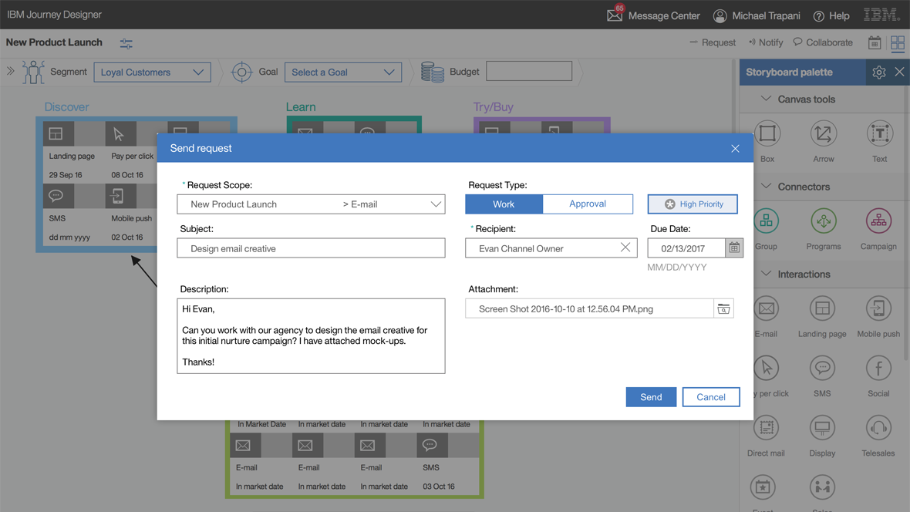This screenshot has height=512, width=910.
Task: Click the Subject input field
Action: tap(311, 248)
